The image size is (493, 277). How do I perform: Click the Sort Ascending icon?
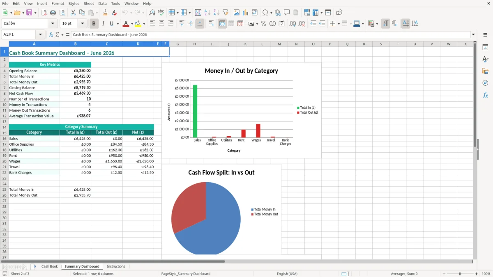(x=207, y=13)
